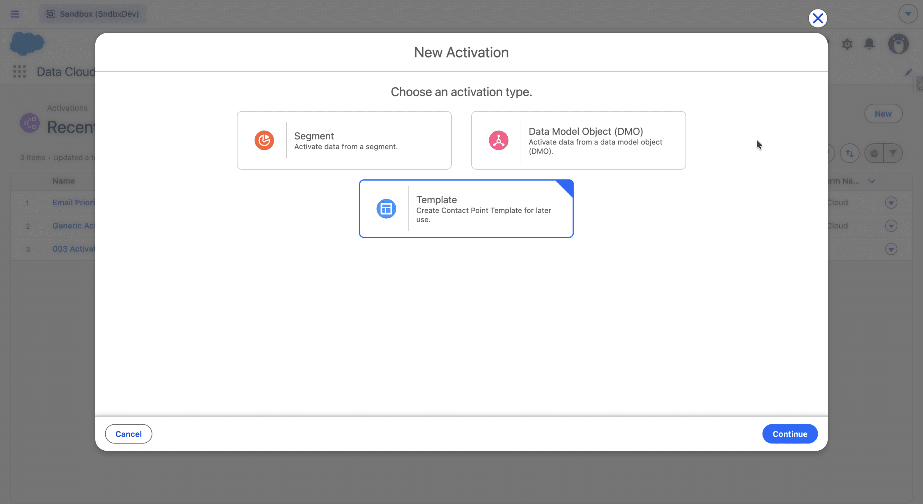
Task: Select the Segment activation type card
Action: pos(344,140)
